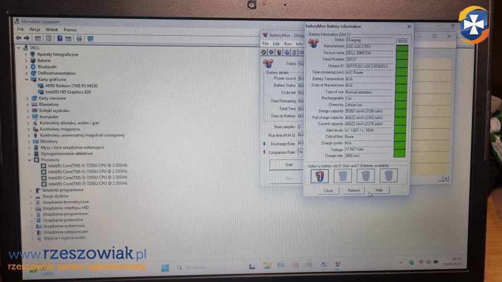Open the Windows Start menu
Image resolution: width=502 pixels, height=282 pixels.
tap(165, 268)
